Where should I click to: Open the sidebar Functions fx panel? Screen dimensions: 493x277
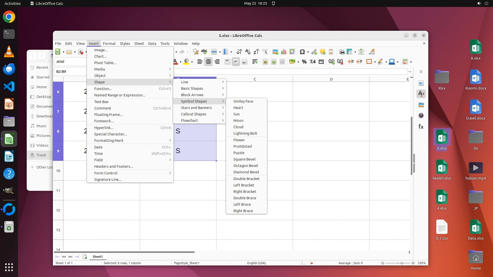coord(421,126)
